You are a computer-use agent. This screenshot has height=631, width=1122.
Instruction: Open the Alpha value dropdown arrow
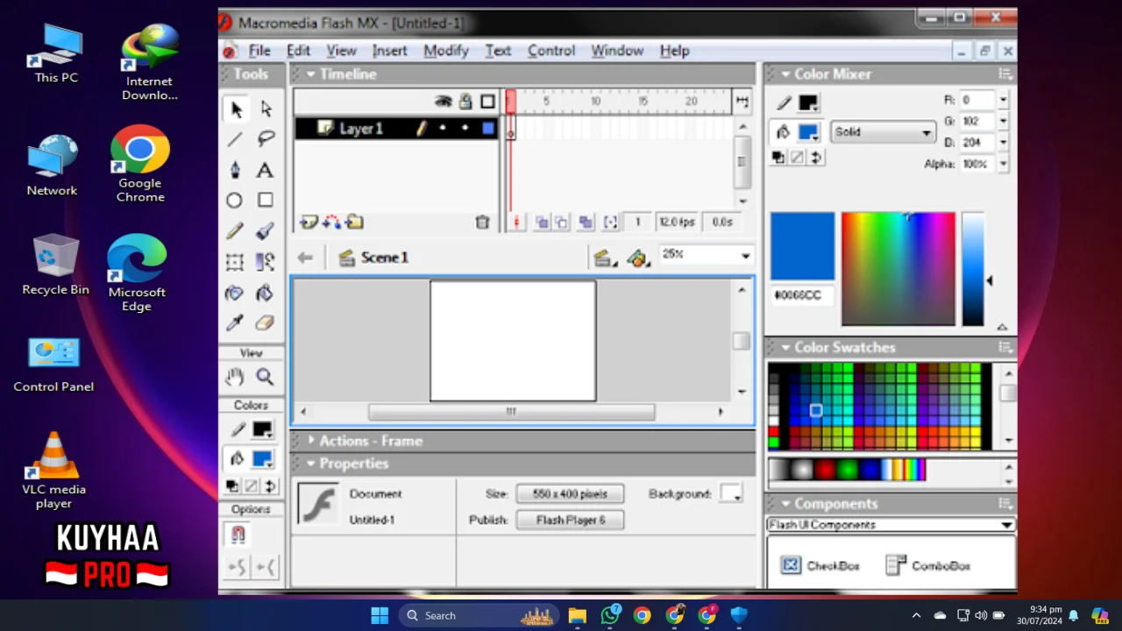(x=1003, y=164)
